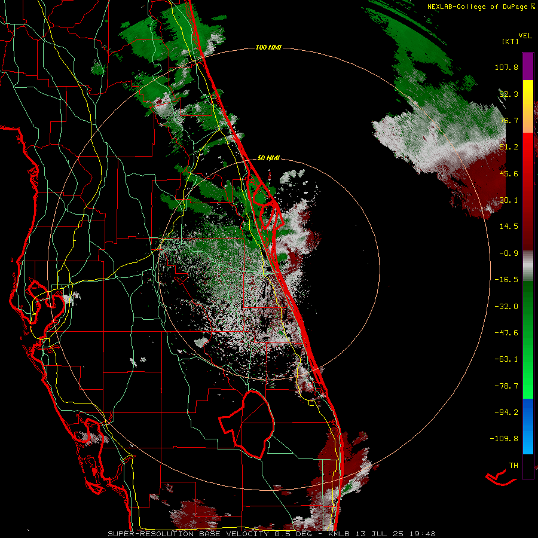Click the -78.7 velocity scale value
The width and height of the screenshot is (538, 538).
point(506,386)
